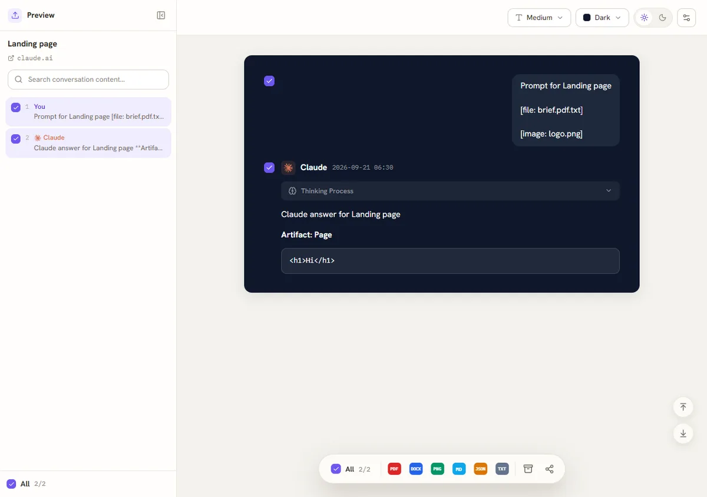
Task: Click the Claude answer for Landing page text
Action: click(341, 214)
